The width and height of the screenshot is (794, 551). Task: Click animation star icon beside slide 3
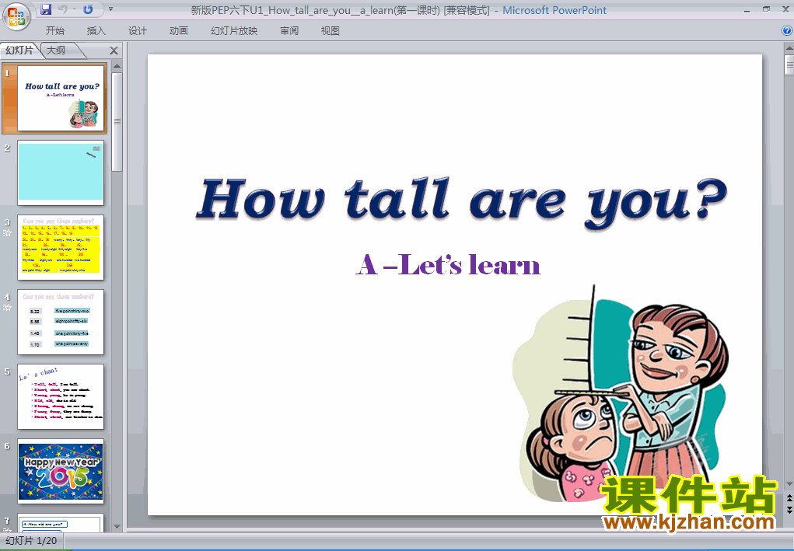tap(7, 233)
